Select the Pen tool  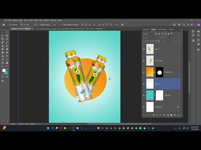(x=3, y=59)
